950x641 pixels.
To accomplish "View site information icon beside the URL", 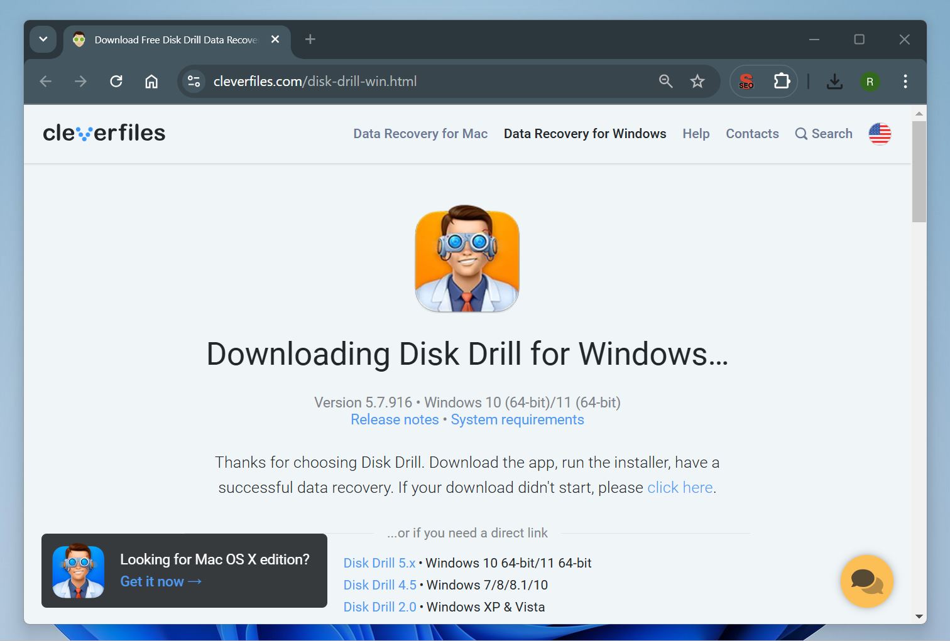I will tap(194, 81).
